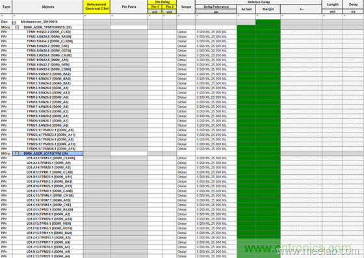The image size is (364, 258).
Task: Click the Referenced Electrical CSet column header
Action: click(97, 6)
